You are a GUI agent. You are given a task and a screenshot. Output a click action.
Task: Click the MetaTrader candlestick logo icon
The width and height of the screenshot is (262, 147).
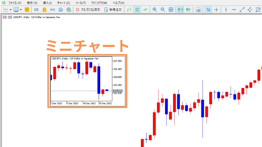pos(4,3)
